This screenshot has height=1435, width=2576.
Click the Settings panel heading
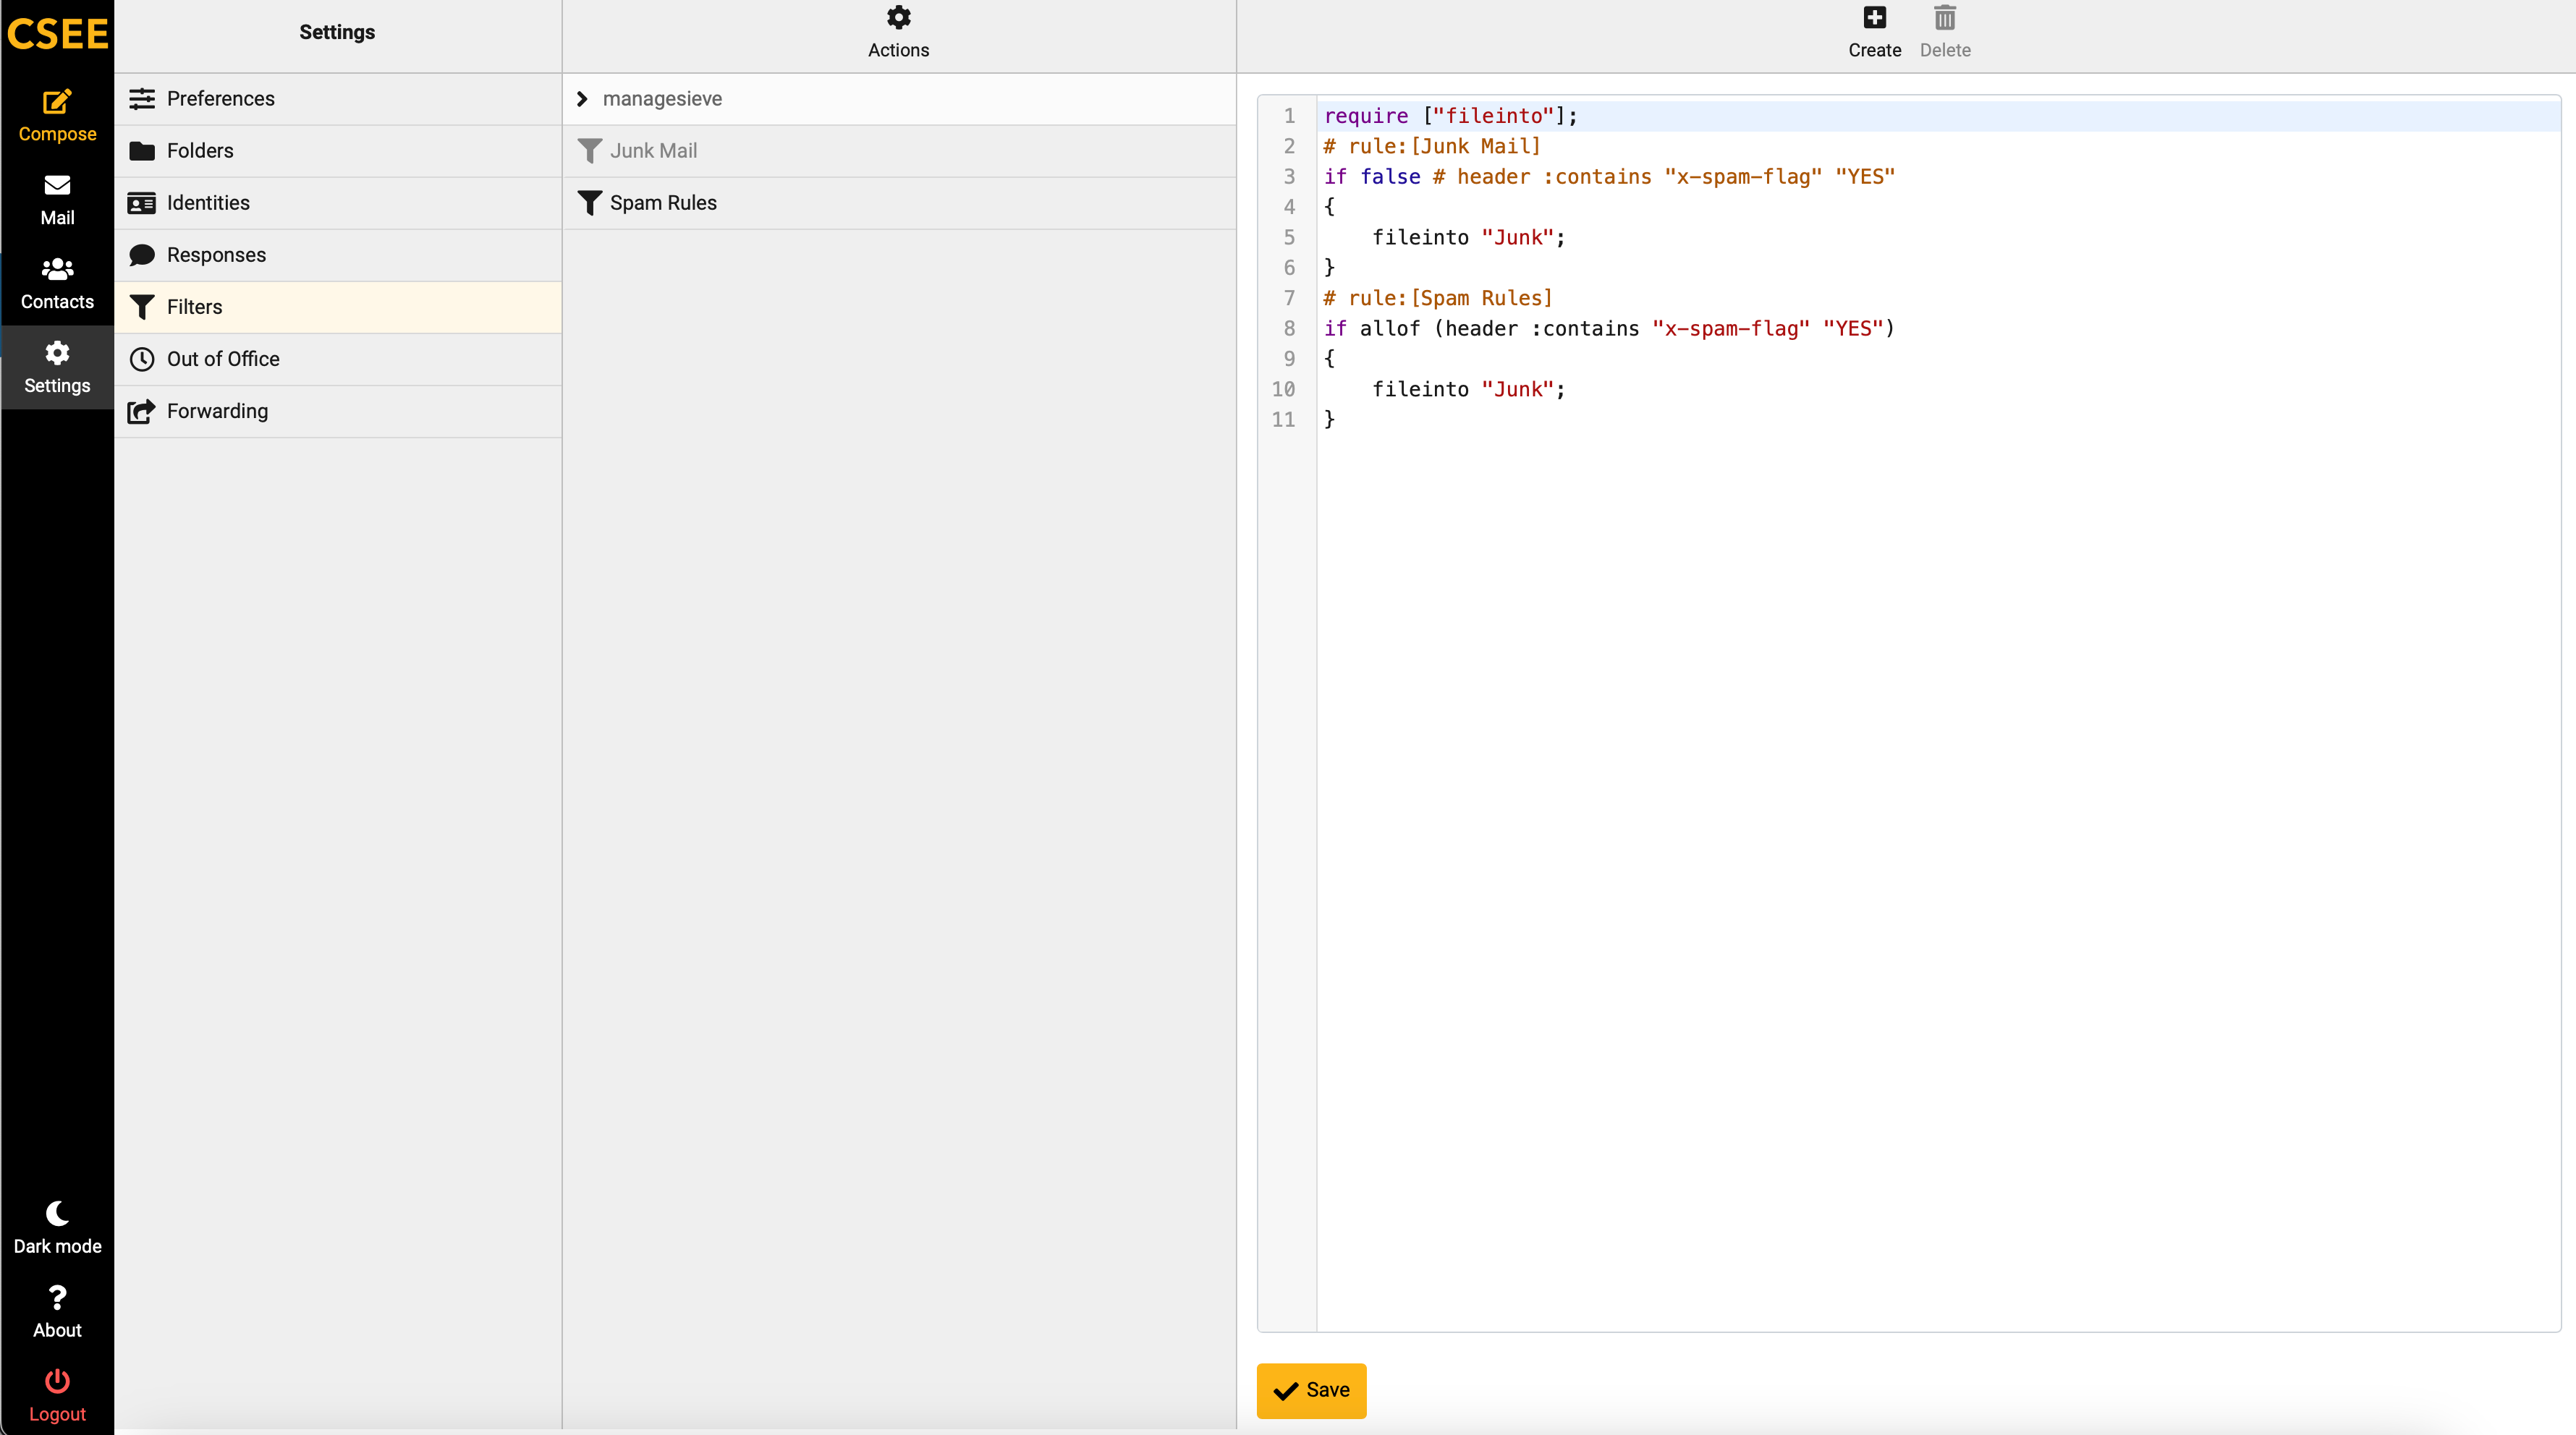[337, 32]
